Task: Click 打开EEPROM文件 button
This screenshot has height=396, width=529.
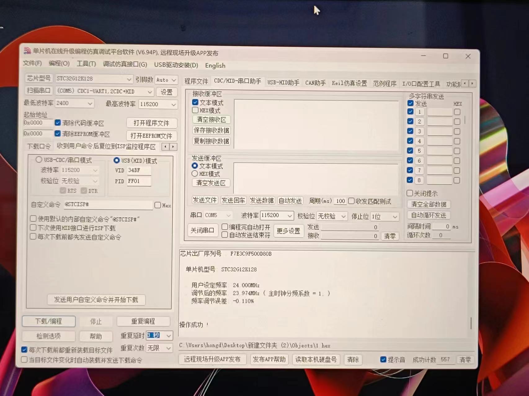Action: tap(151, 136)
